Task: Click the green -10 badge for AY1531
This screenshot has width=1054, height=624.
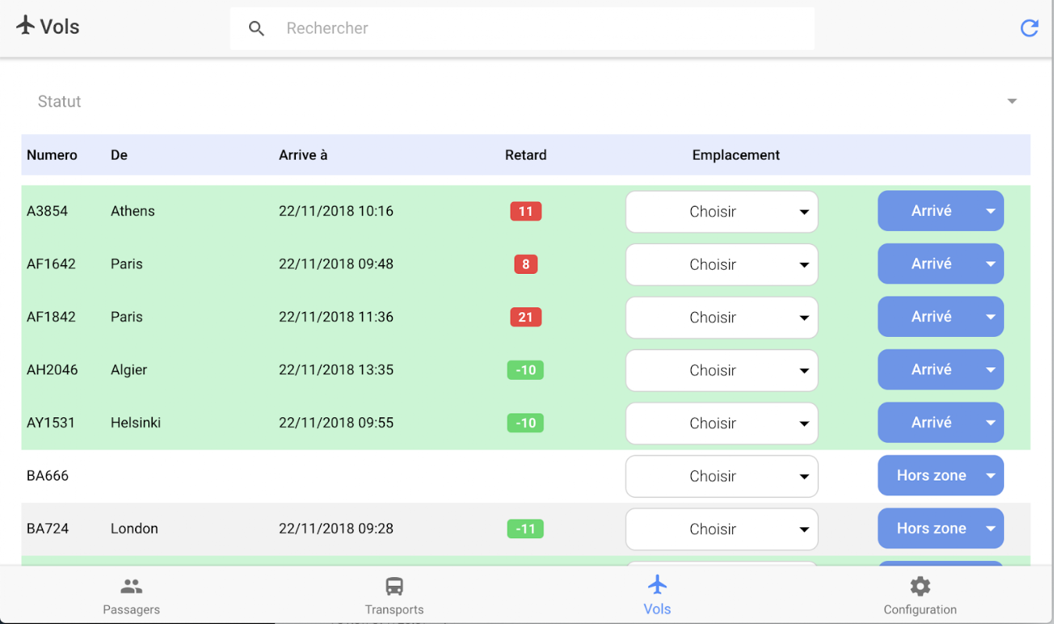Action: [x=525, y=424]
